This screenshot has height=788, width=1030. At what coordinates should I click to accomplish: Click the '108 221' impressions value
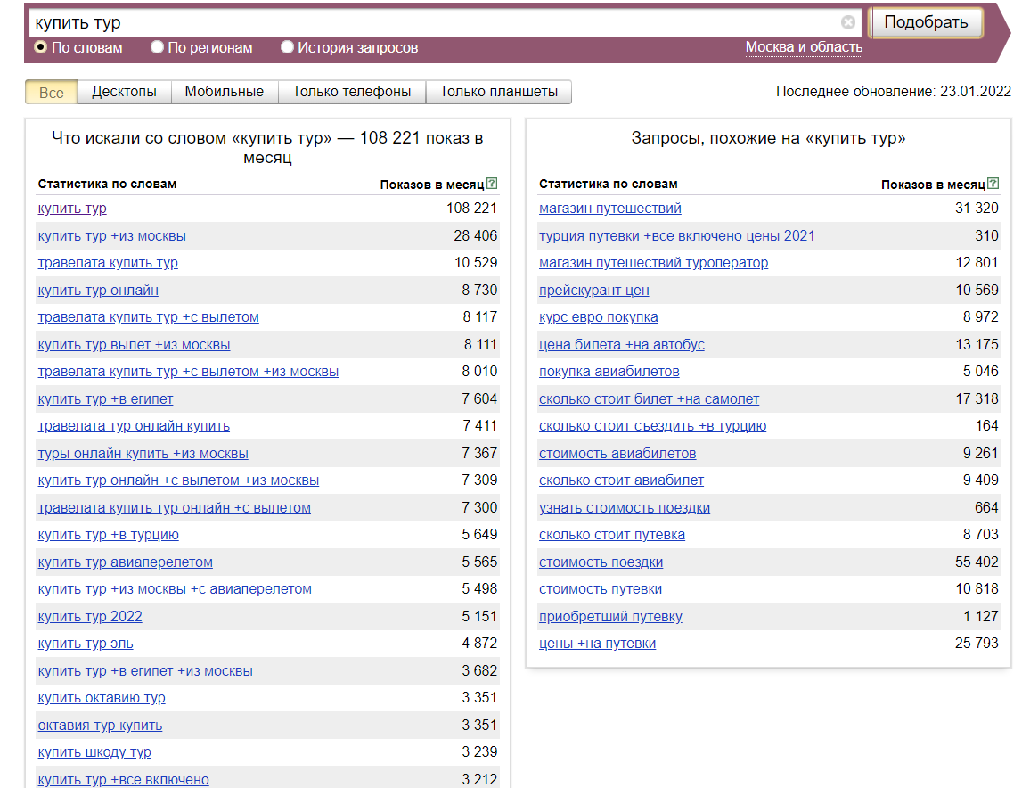[471, 209]
